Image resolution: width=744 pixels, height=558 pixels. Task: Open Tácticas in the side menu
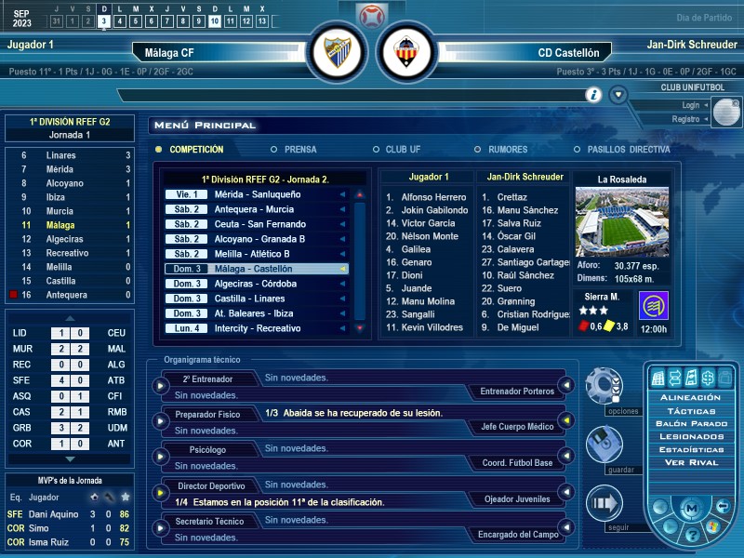coord(691,411)
